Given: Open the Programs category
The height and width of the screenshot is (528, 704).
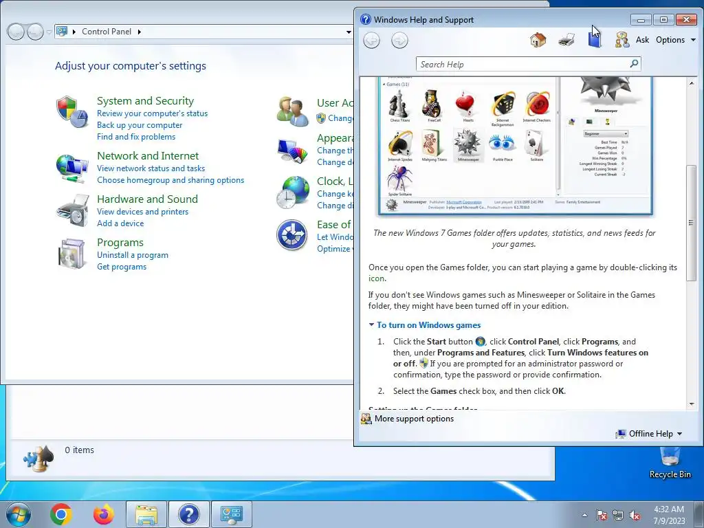Looking at the screenshot, I should pyautogui.click(x=120, y=243).
